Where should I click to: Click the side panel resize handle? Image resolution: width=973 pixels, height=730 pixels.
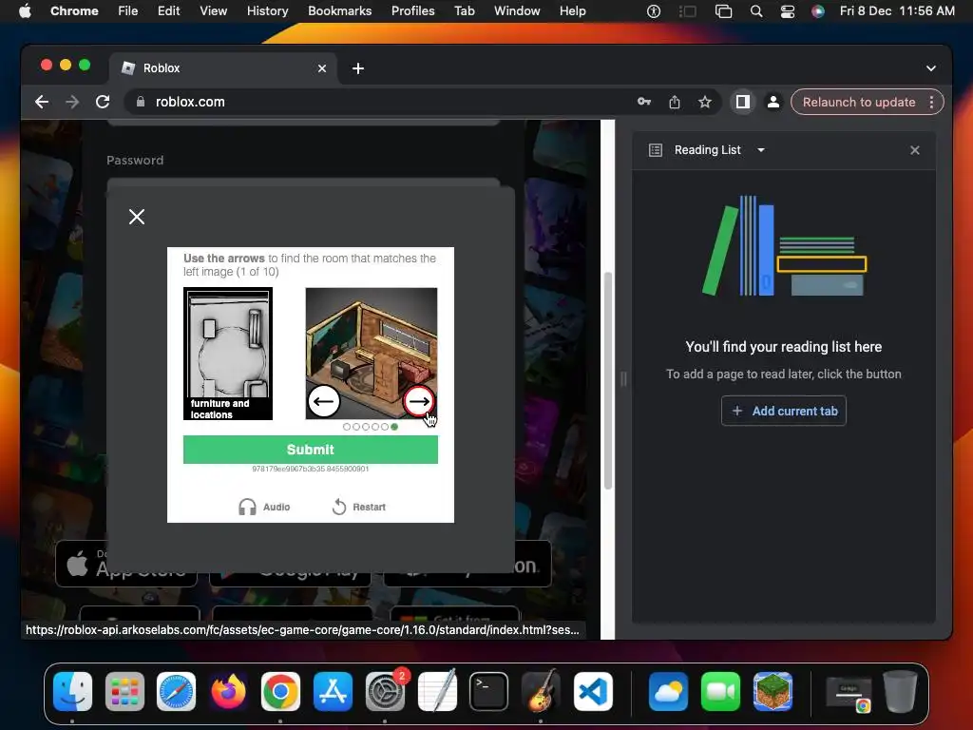(623, 378)
